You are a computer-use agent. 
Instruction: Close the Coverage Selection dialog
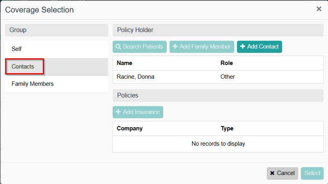point(319,9)
